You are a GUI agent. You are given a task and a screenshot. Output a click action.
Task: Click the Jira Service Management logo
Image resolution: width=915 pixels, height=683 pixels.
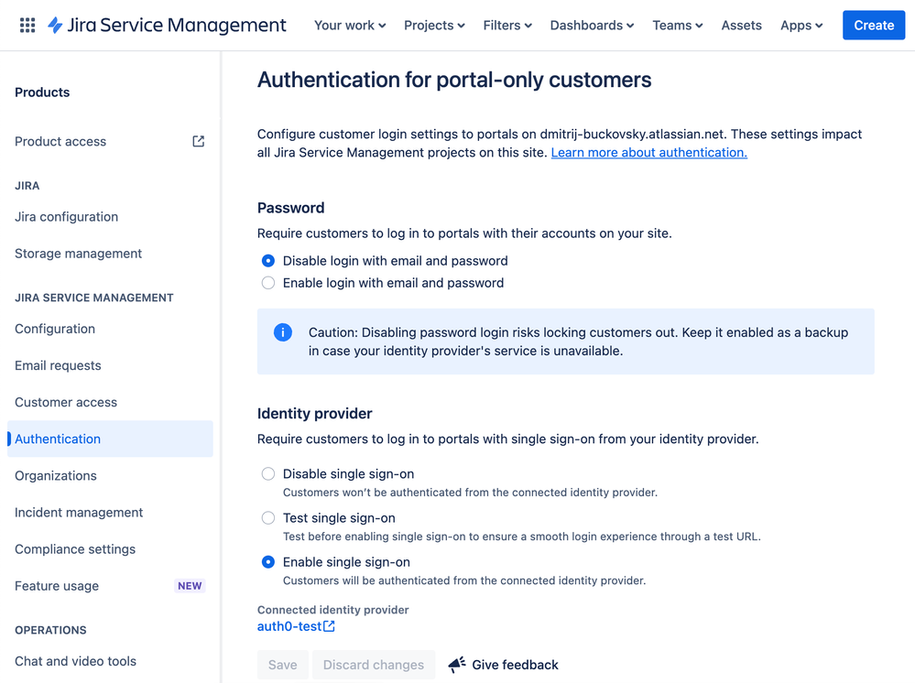point(167,25)
